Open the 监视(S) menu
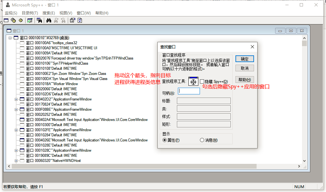The width and height of the screenshot is (326, 192). coord(11,13)
